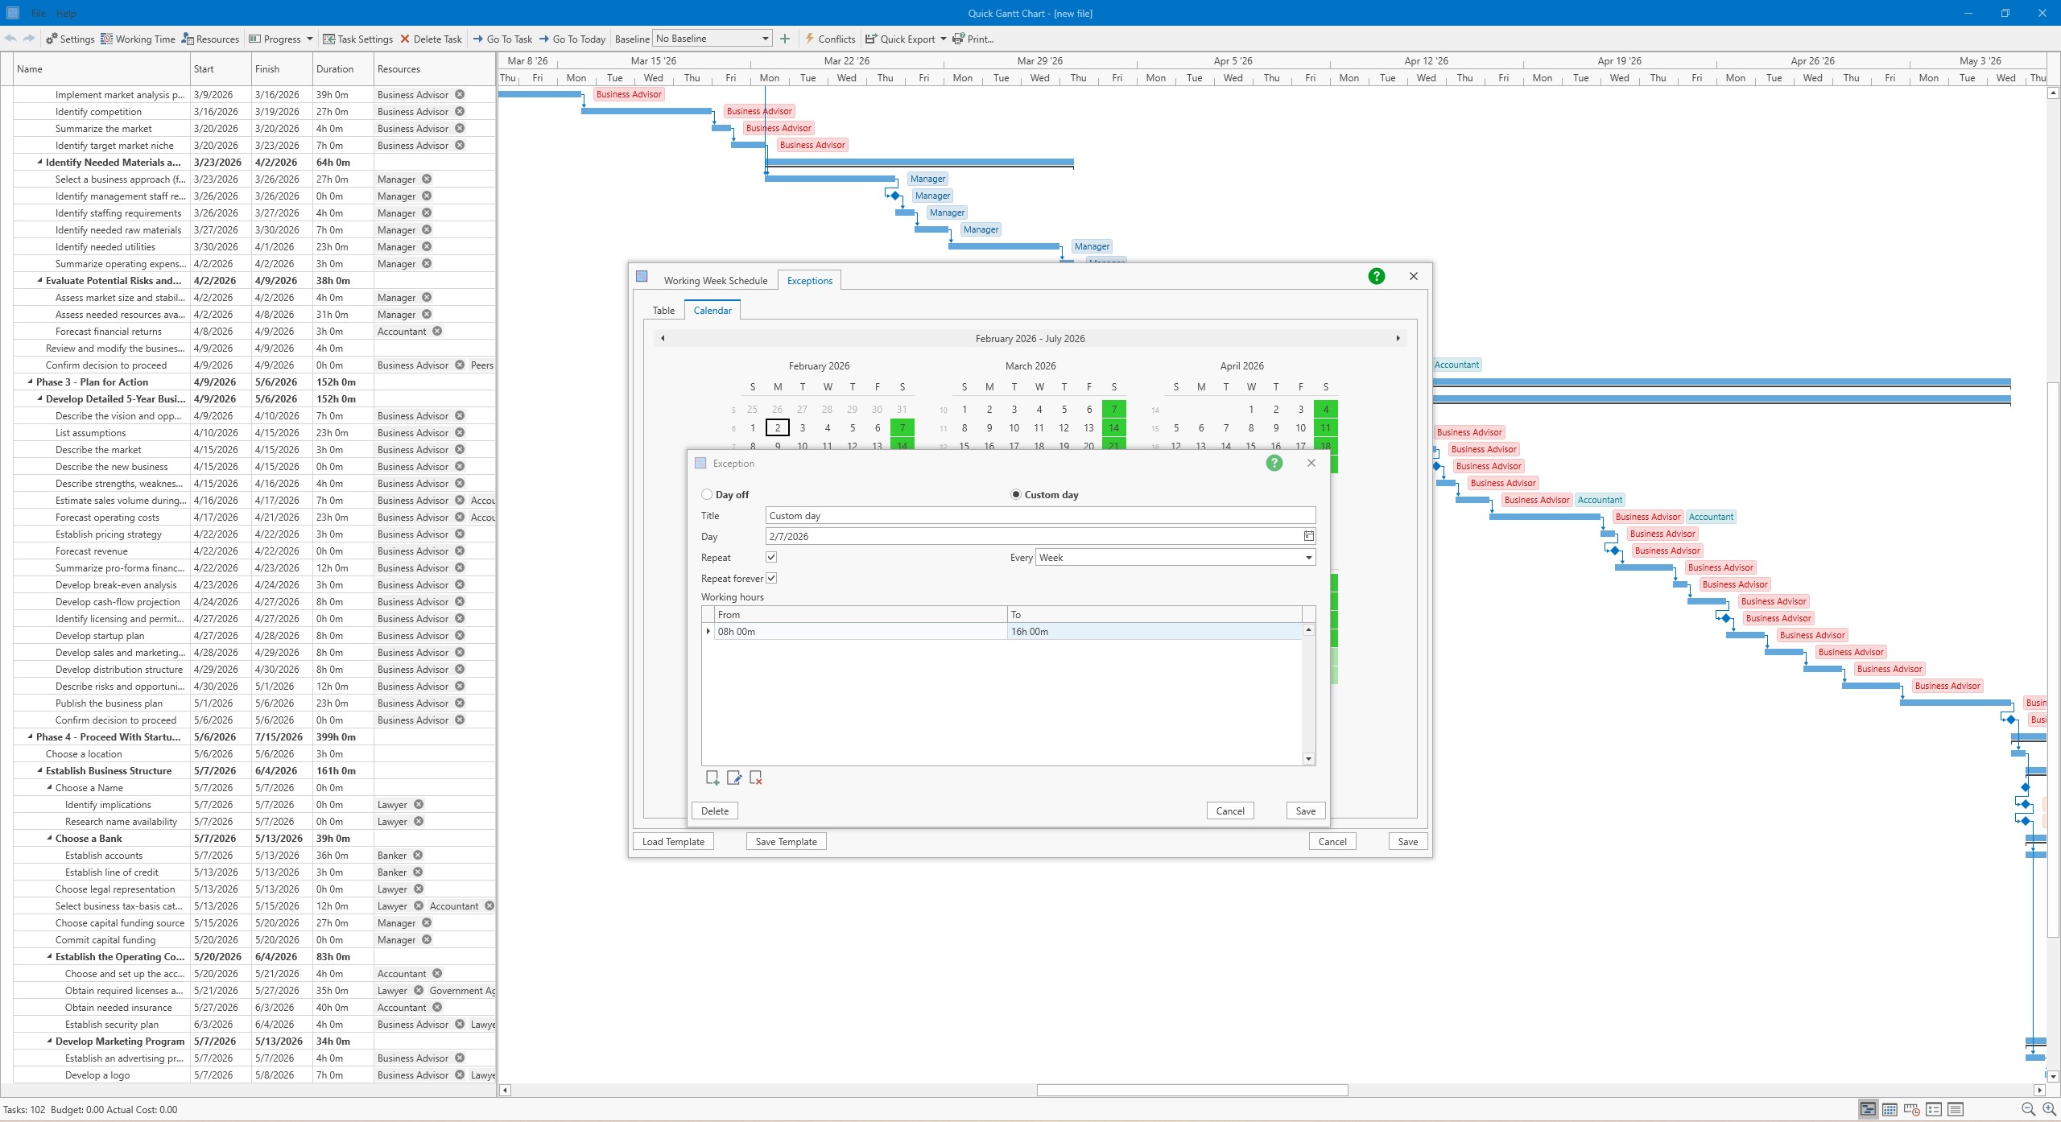Click the Save Template button
2061x1122 pixels.
point(785,841)
